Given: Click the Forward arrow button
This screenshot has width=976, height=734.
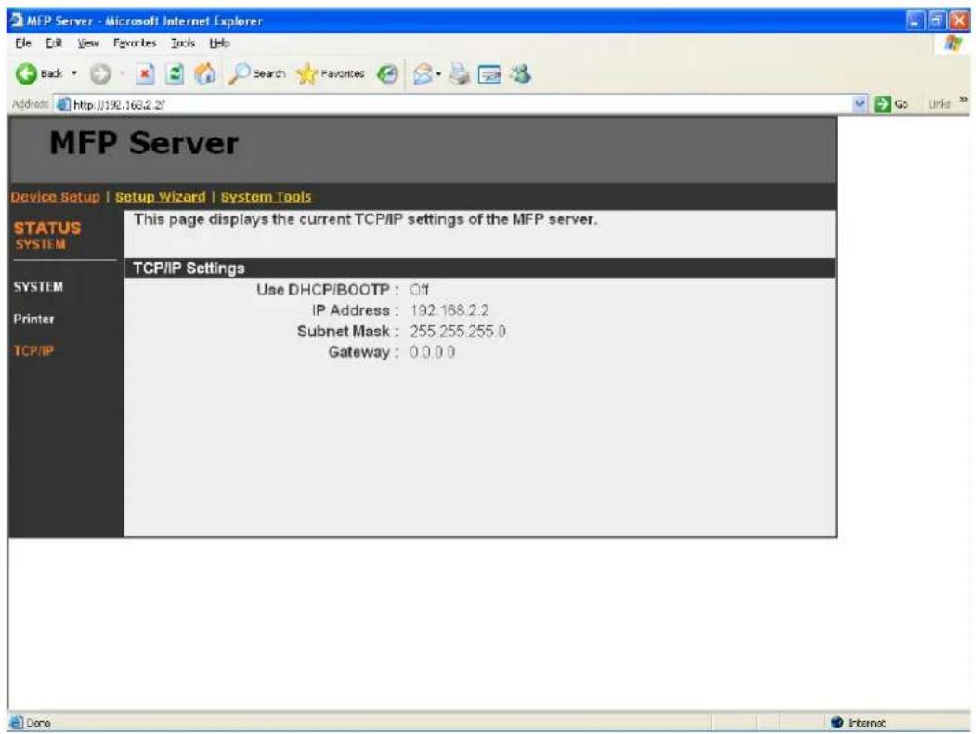Looking at the screenshot, I should click(99, 74).
